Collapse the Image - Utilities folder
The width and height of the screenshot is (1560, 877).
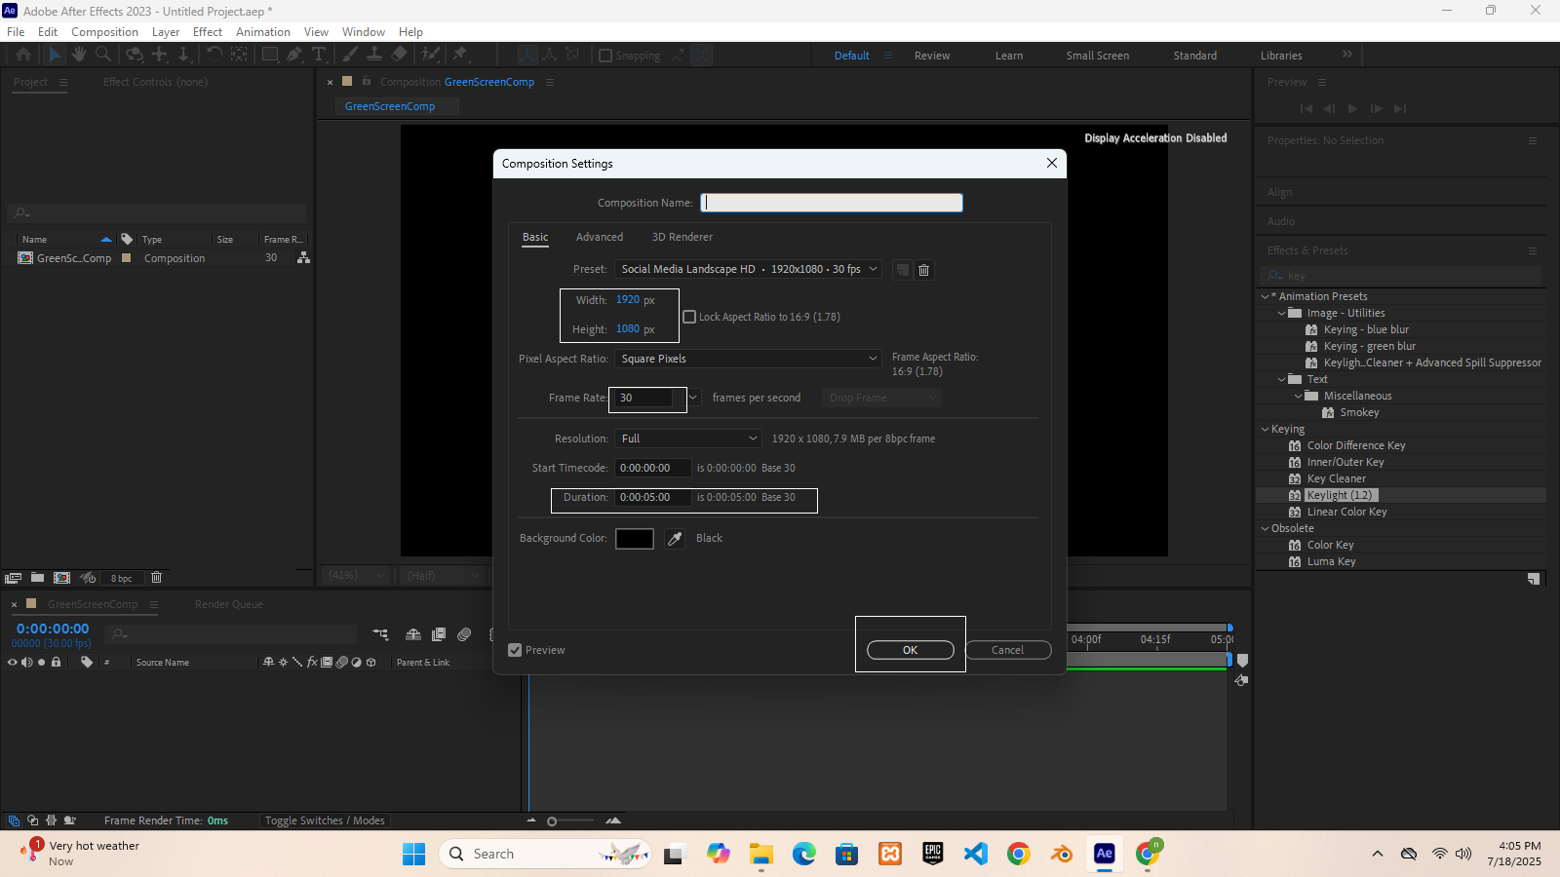coord(1282,313)
